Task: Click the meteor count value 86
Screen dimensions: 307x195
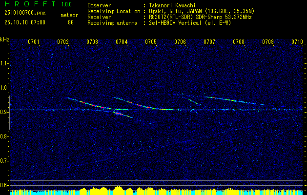Action: 71,22
